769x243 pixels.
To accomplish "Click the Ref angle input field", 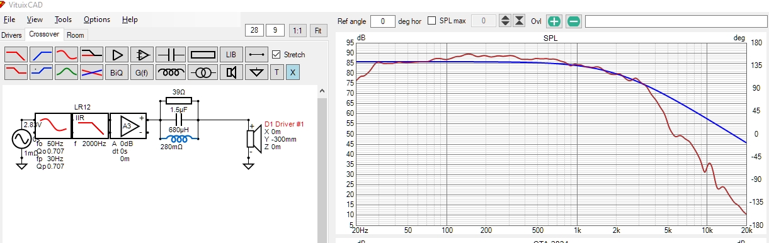I will [383, 21].
